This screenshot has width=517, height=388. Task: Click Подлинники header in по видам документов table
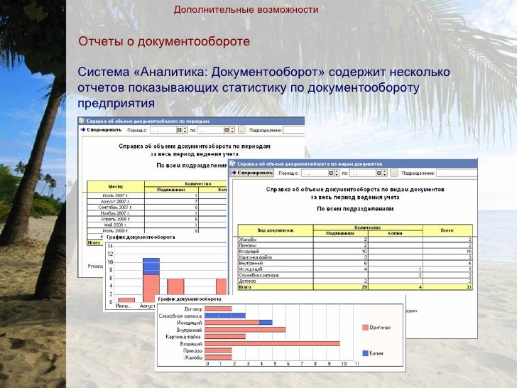pos(340,233)
